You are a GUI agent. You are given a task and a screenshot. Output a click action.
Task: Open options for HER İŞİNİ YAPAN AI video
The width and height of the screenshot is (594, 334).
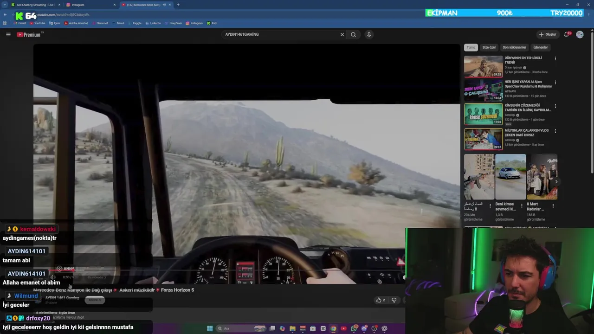[x=555, y=83]
